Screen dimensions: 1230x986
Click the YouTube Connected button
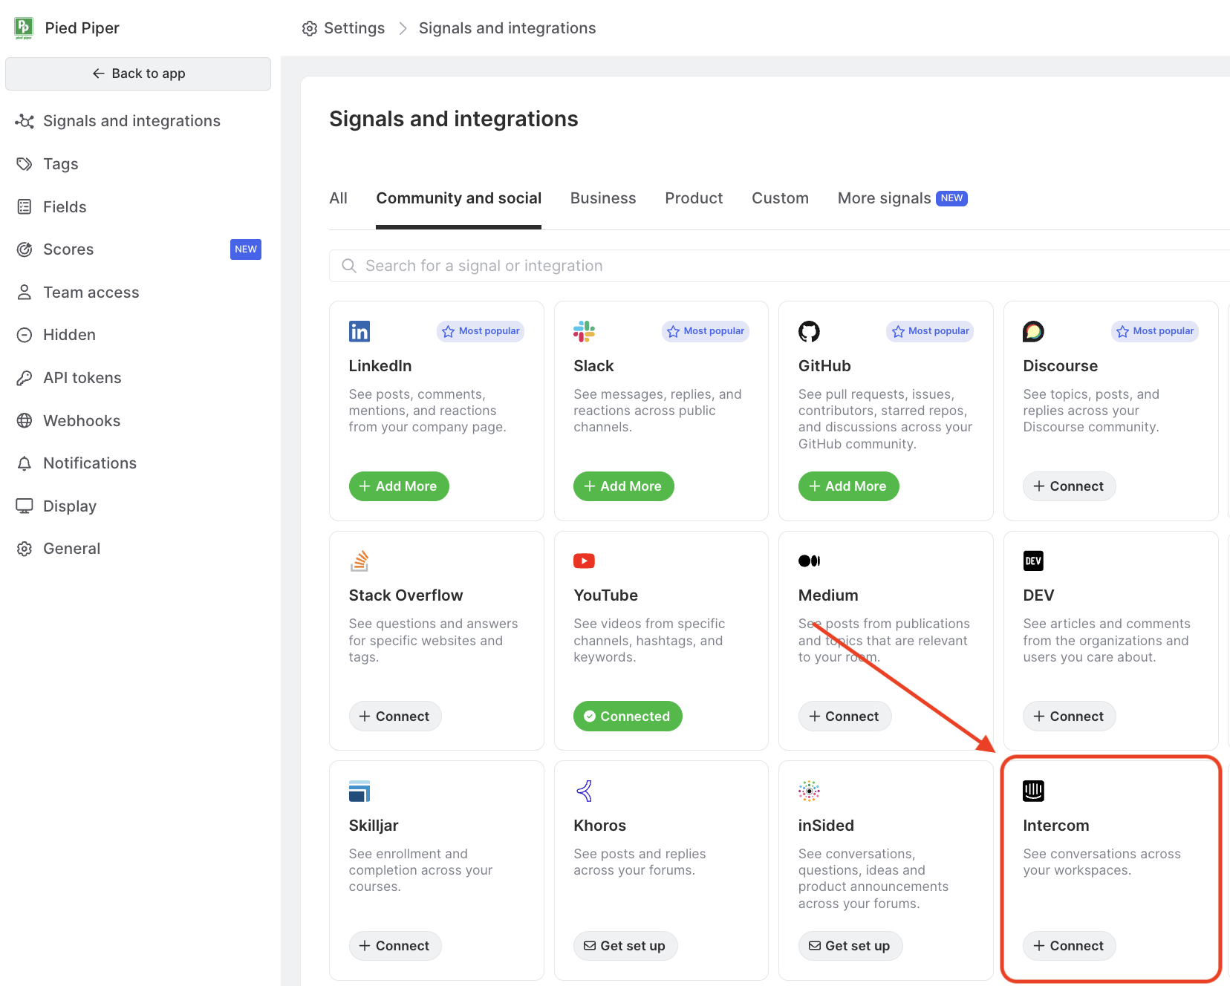point(628,716)
